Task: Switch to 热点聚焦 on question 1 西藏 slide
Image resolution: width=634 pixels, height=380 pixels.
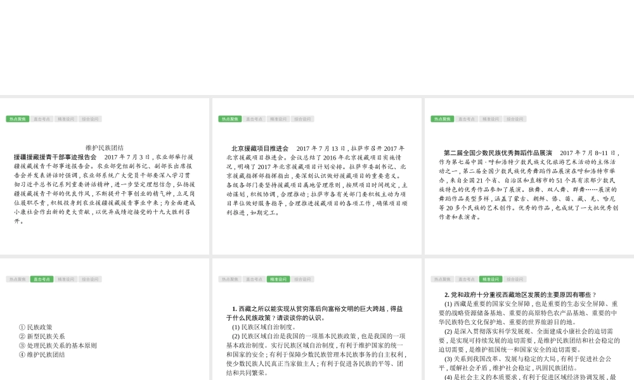Action: click(x=230, y=279)
